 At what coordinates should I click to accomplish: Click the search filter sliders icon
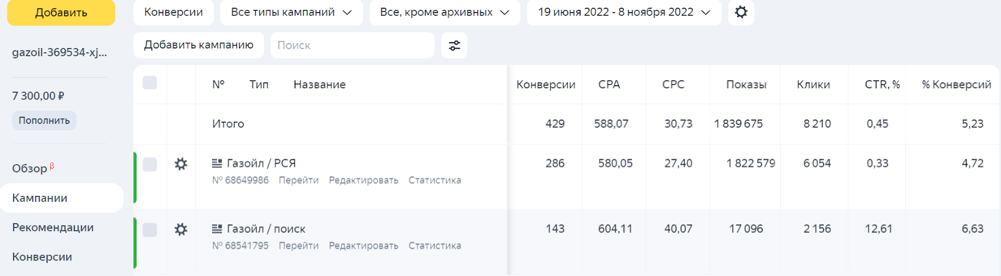click(454, 46)
